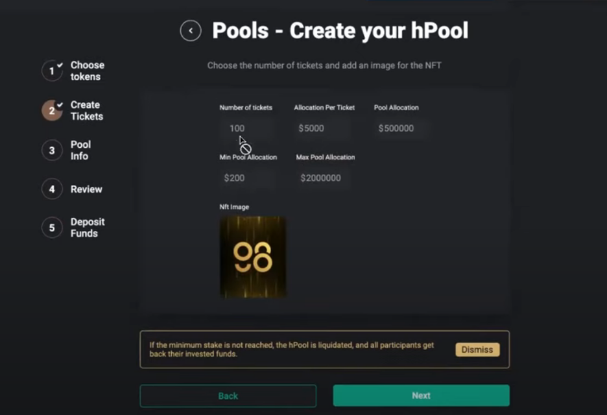The image size is (607, 415).
Task: Click the step 4 number circle
Action: [x=52, y=189]
